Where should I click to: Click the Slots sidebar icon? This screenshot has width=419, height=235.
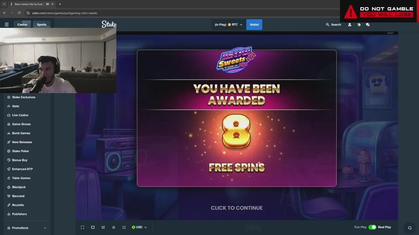pyautogui.click(x=9, y=106)
